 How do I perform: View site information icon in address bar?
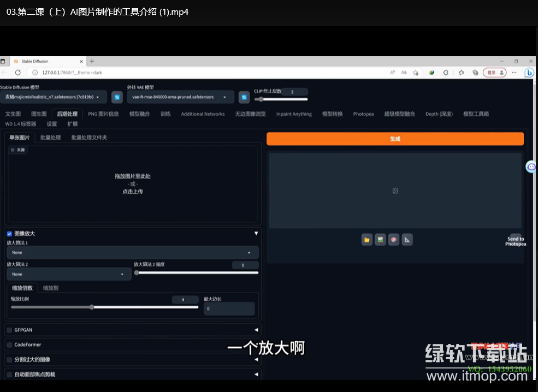pyautogui.click(x=35, y=73)
